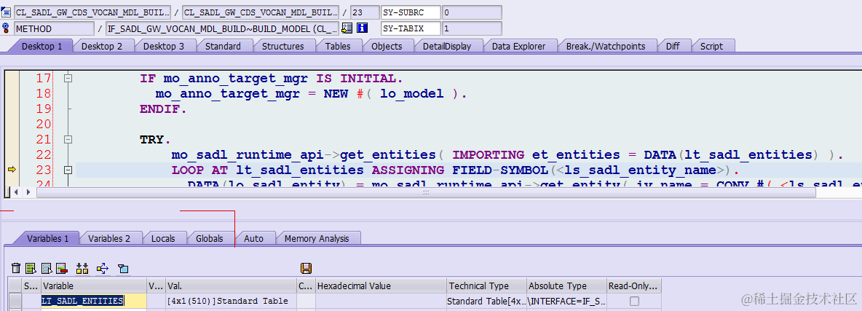This screenshot has width=862, height=311.
Task: Click the IF_SADL_GW_VOCAN_MDL_BUILD~BUILD_MODEL field
Action: (223, 28)
